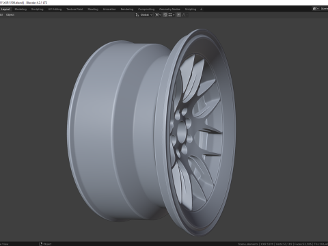Open the Modeling workspace tab
The image size is (328, 246).
click(x=20, y=10)
